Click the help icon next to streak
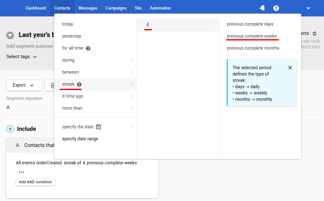324x201 pixels. point(79,84)
